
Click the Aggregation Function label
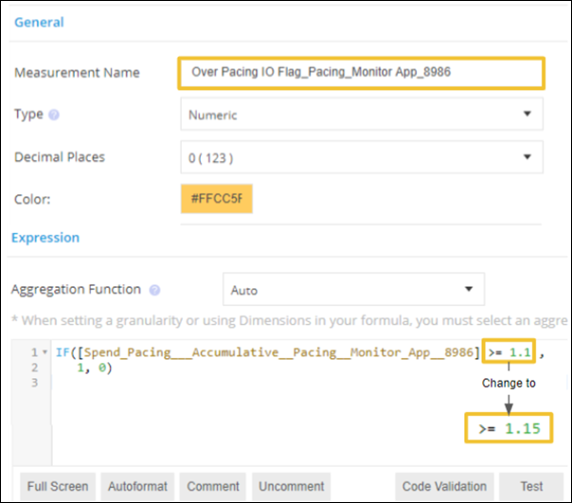(x=76, y=290)
